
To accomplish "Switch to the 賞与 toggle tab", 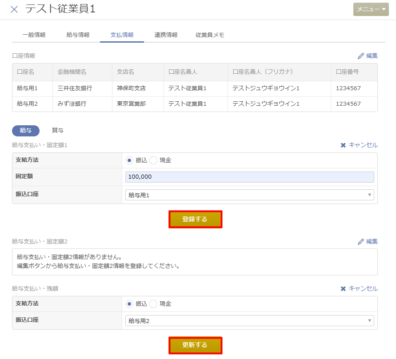I will tap(58, 131).
